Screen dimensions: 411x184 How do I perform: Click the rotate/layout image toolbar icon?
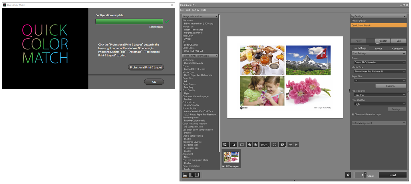click(225, 145)
